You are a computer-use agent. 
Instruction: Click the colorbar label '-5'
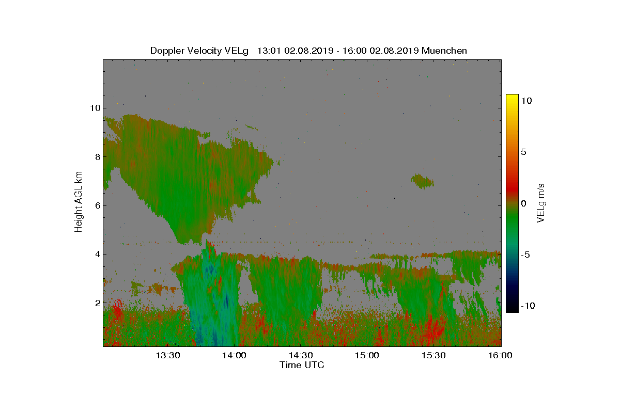pyautogui.click(x=525, y=255)
